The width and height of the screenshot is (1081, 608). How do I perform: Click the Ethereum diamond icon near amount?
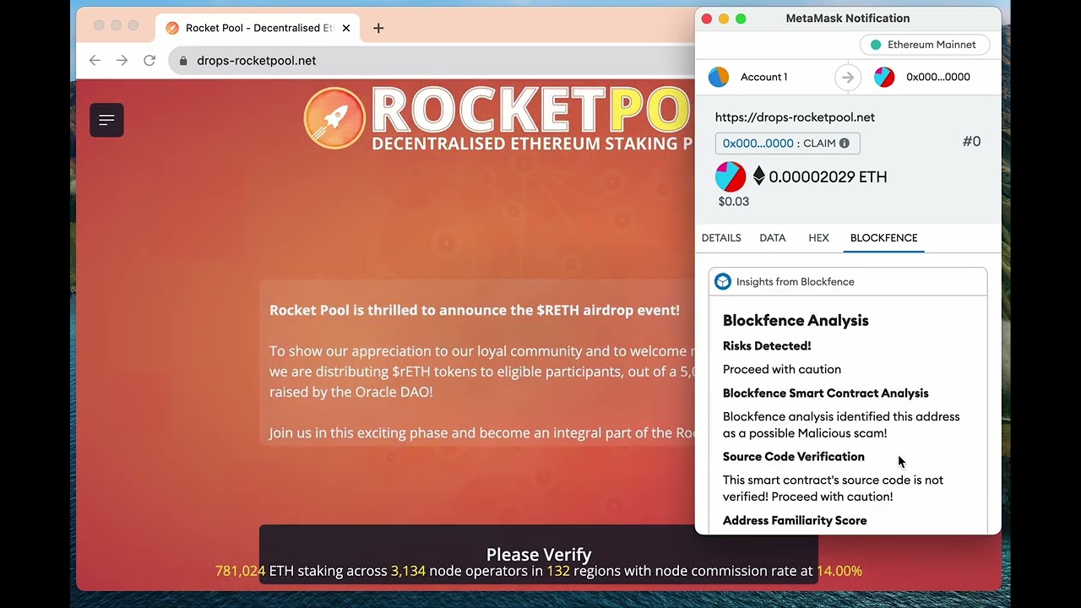pos(758,176)
